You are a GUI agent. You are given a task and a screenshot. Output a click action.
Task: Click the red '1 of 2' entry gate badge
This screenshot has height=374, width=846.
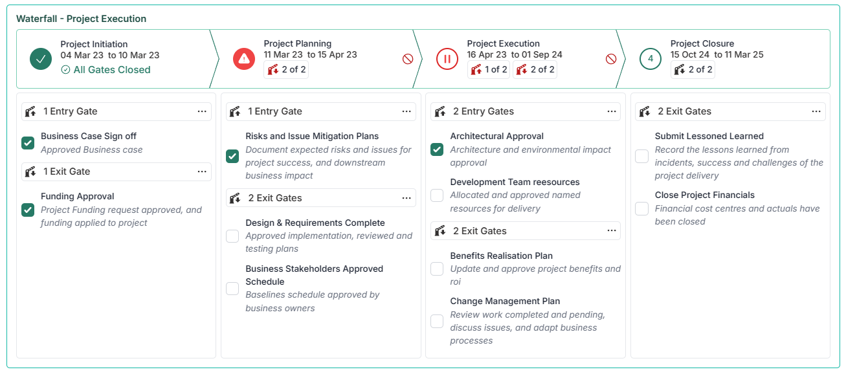coord(489,70)
